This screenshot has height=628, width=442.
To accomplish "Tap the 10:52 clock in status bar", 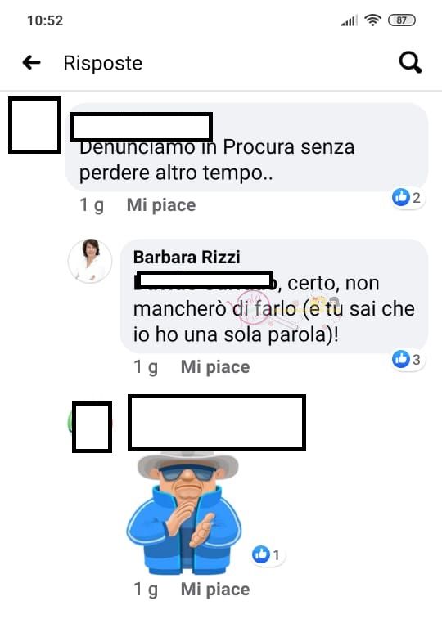I will 45,20.
